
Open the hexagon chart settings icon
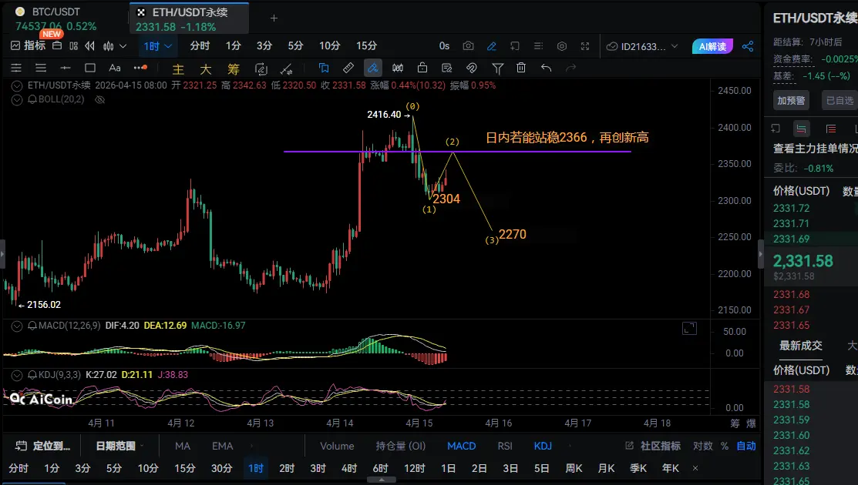click(x=562, y=46)
